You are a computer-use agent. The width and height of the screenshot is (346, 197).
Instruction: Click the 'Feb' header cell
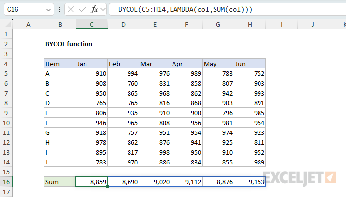(x=124, y=64)
